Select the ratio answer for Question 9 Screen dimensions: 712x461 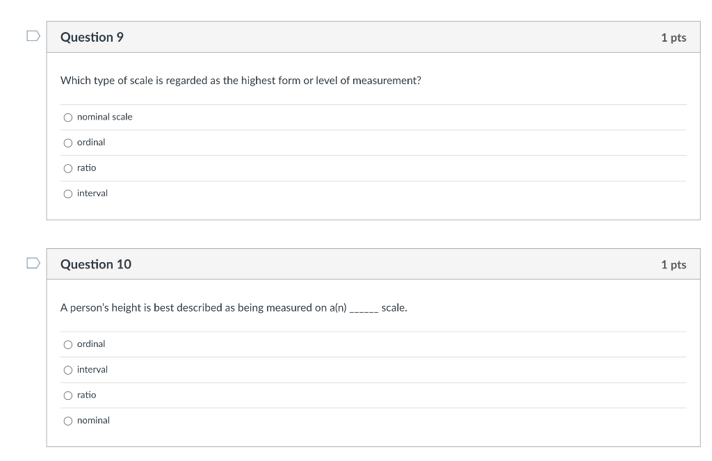coord(68,168)
